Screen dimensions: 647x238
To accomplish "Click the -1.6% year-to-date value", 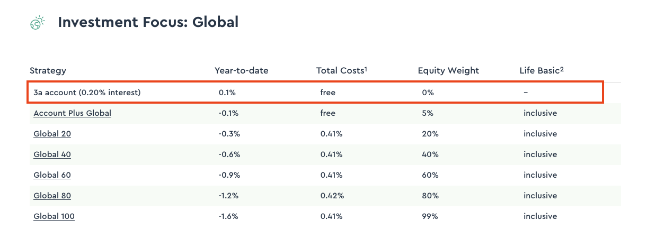I will [x=229, y=216].
